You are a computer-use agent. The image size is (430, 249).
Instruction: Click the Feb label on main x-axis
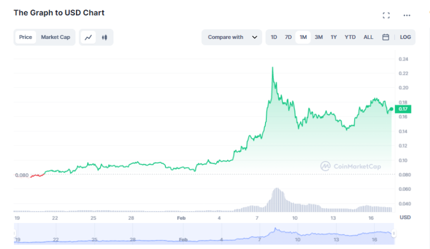(181, 218)
